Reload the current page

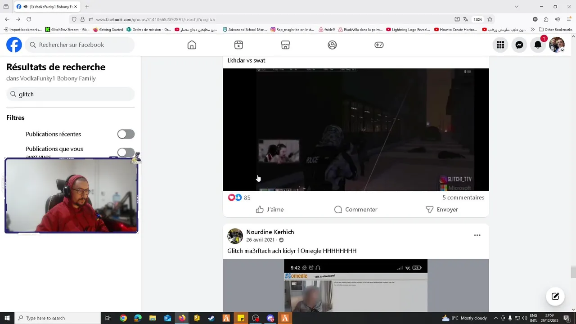tap(29, 19)
